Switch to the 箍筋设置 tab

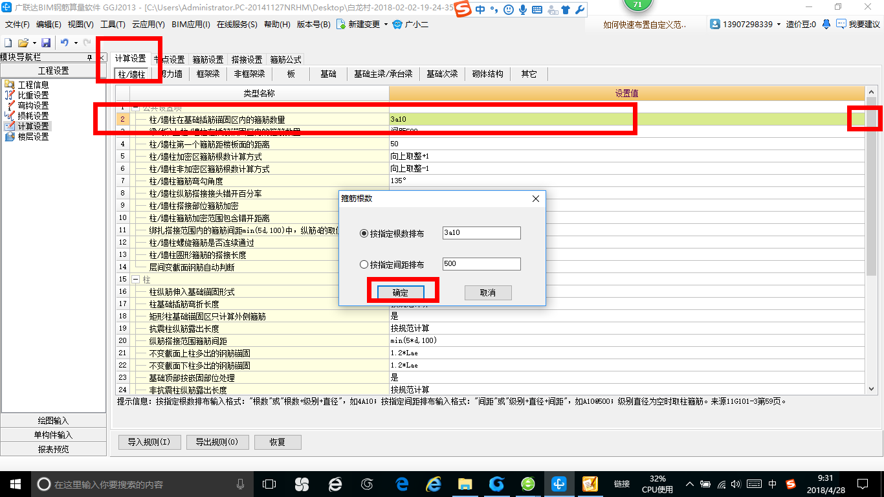[x=208, y=59]
